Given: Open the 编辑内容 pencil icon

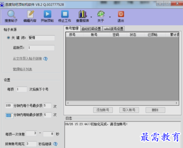Looking at the screenshot, I should 31,14.
